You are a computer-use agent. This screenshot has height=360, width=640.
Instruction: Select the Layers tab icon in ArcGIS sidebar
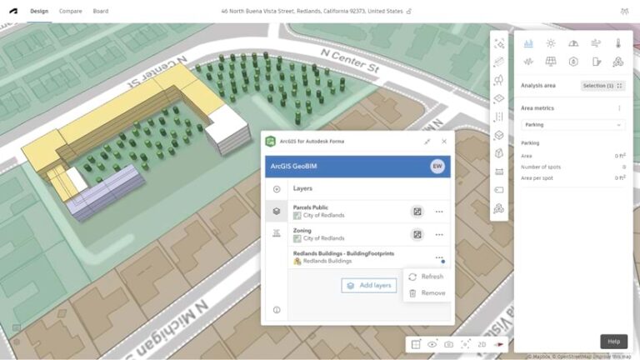pyautogui.click(x=277, y=212)
